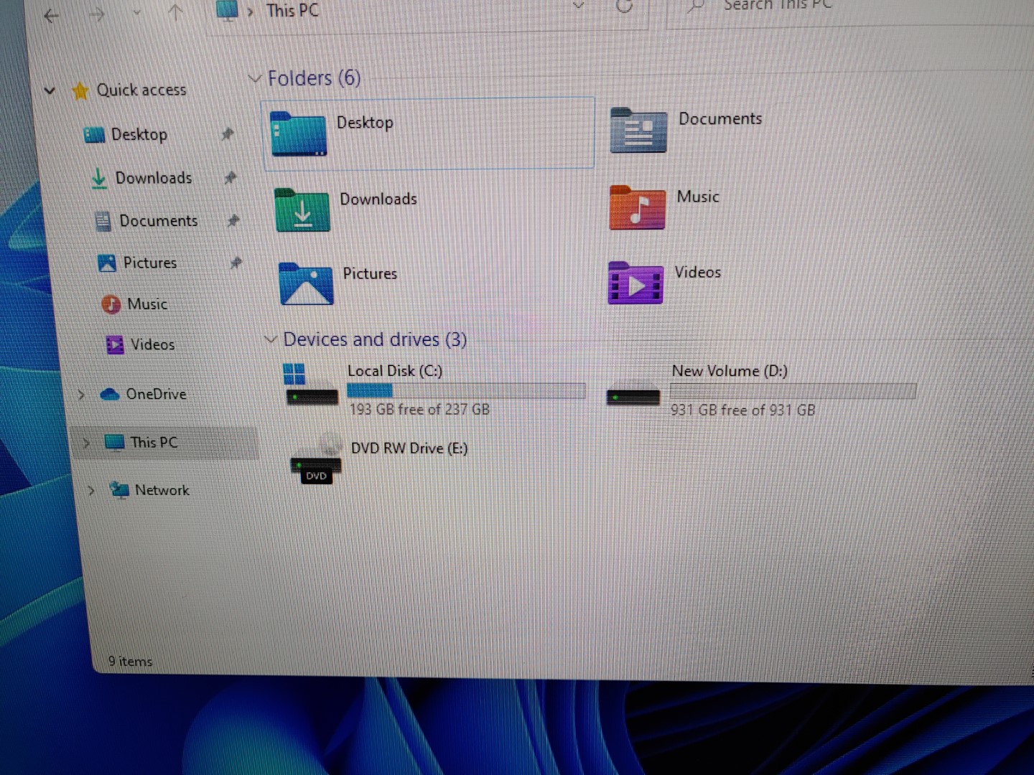Click the Local Disk (C:) usage bar
This screenshot has width=1034, height=775.
[466, 390]
